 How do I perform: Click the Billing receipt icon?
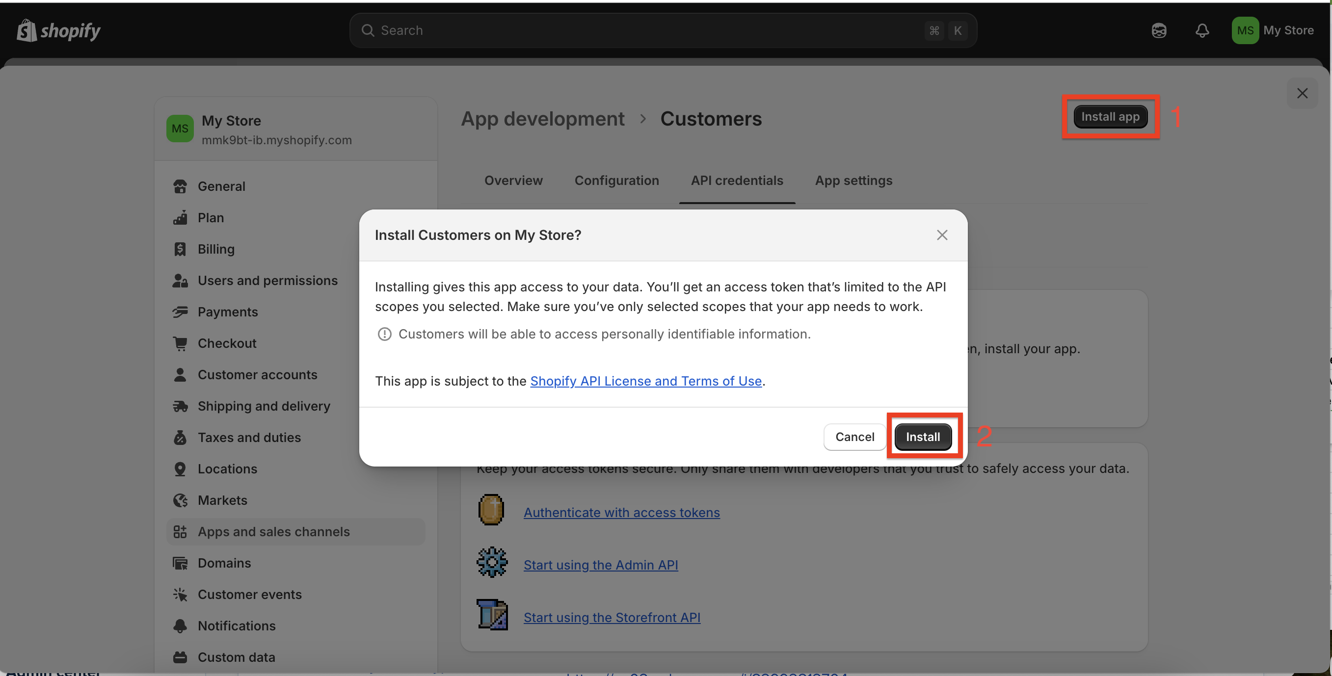[180, 249]
